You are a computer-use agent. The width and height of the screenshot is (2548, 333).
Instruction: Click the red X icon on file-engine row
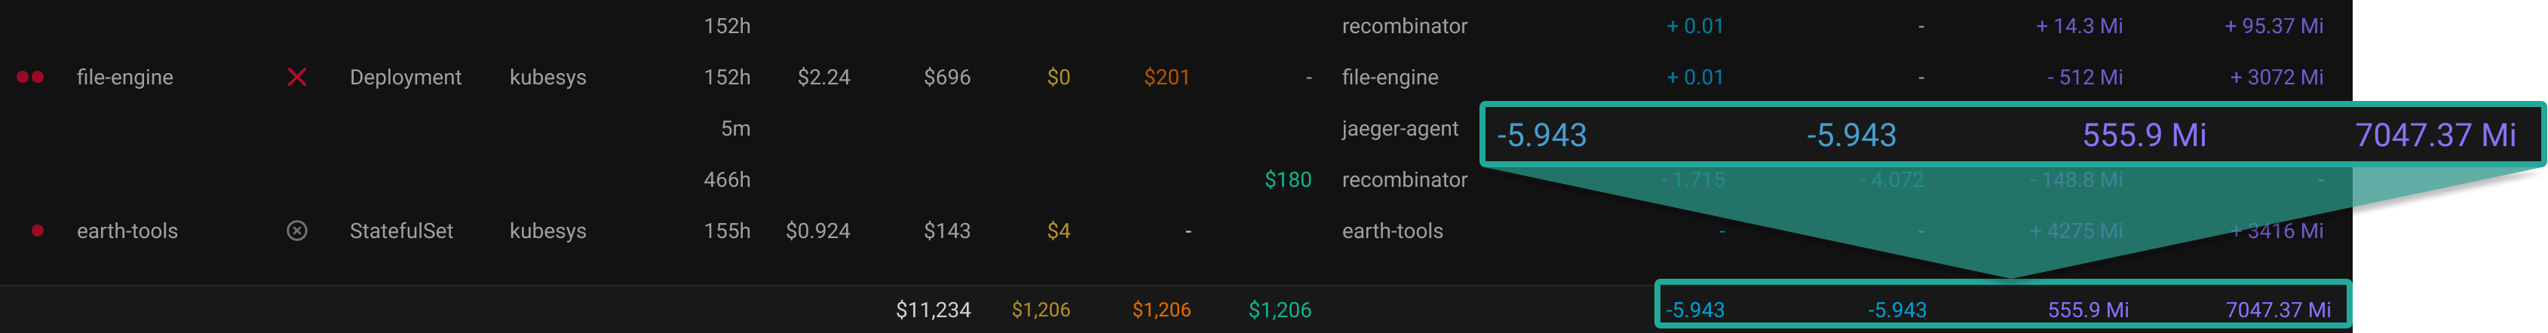pos(297,77)
